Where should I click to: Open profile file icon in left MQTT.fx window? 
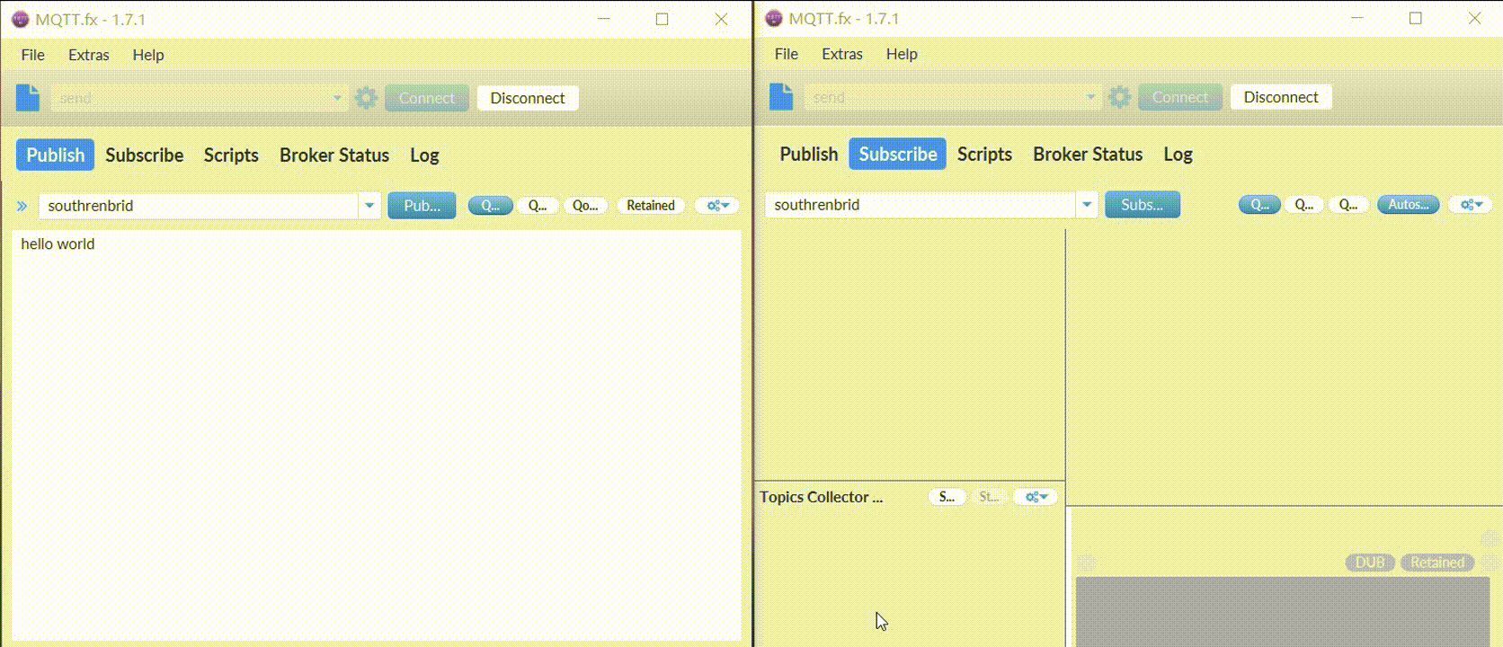point(28,97)
